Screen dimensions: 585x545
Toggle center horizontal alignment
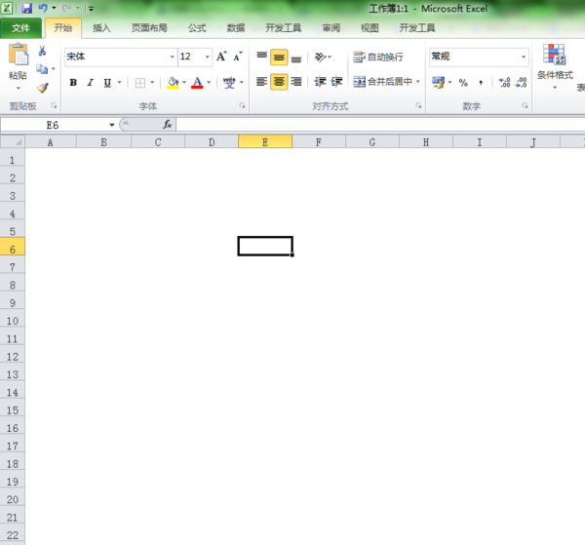[279, 81]
